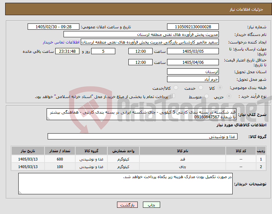Screen dimensions: 272x214
Task: Click the کیلوگرم unit in the قند row
Action: tap(123, 159)
